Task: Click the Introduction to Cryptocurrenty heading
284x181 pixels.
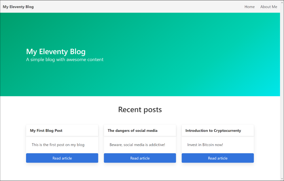Action: pos(213,130)
